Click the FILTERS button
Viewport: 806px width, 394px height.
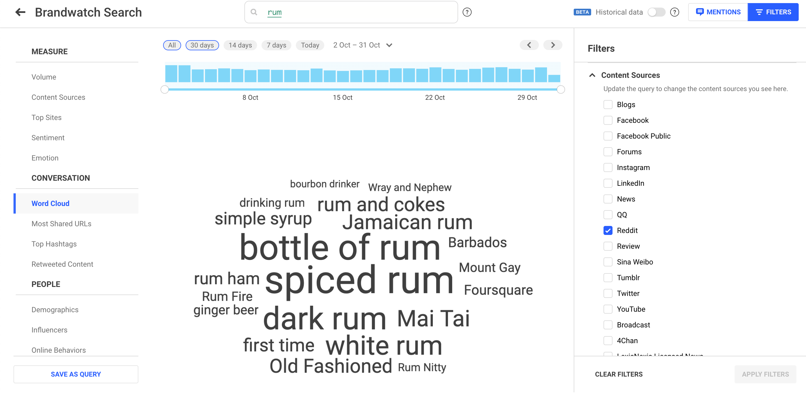(773, 12)
